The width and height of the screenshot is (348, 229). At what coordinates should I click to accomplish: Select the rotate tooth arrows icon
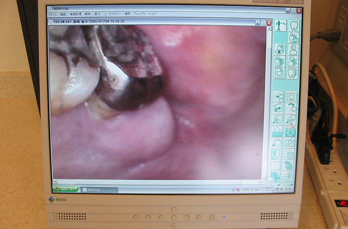pyautogui.click(x=278, y=108)
